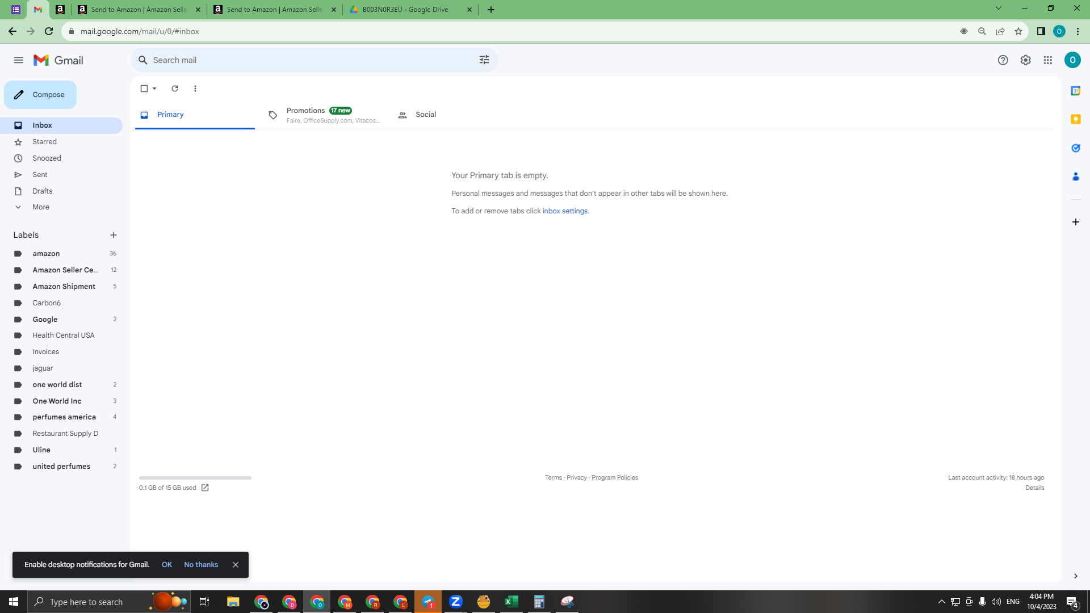The image size is (1090, 613).
Task: Open the Uline label
Action: pos(61,450)
